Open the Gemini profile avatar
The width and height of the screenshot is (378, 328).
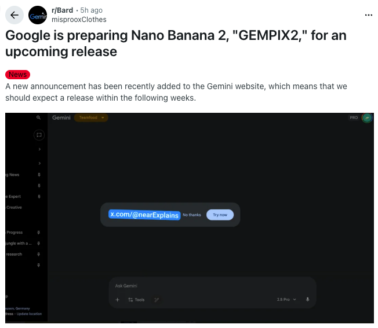click(x=367, y=118)
